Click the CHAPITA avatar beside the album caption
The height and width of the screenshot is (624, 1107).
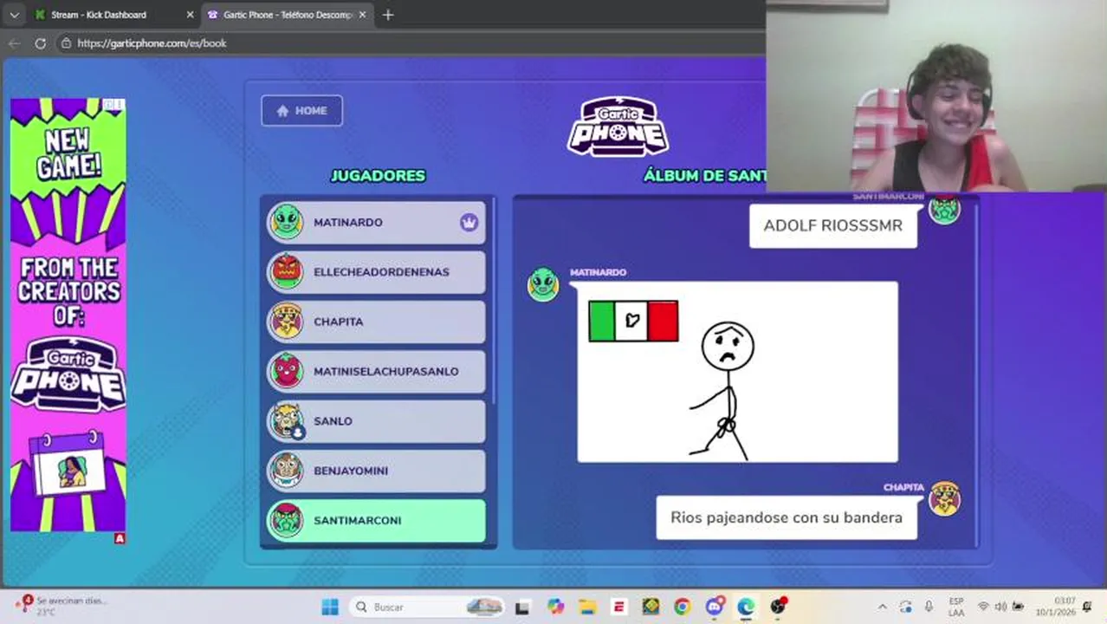pyautogui.click(x=944, y=498)
